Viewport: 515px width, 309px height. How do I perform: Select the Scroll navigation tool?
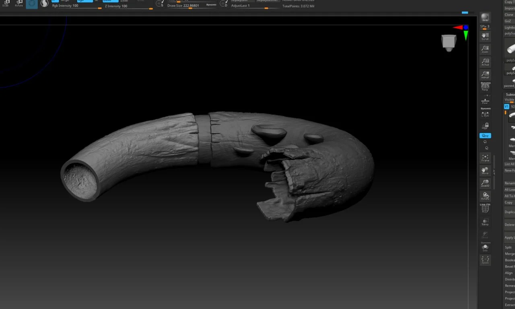pyautogui.click(x=485, y=37)
